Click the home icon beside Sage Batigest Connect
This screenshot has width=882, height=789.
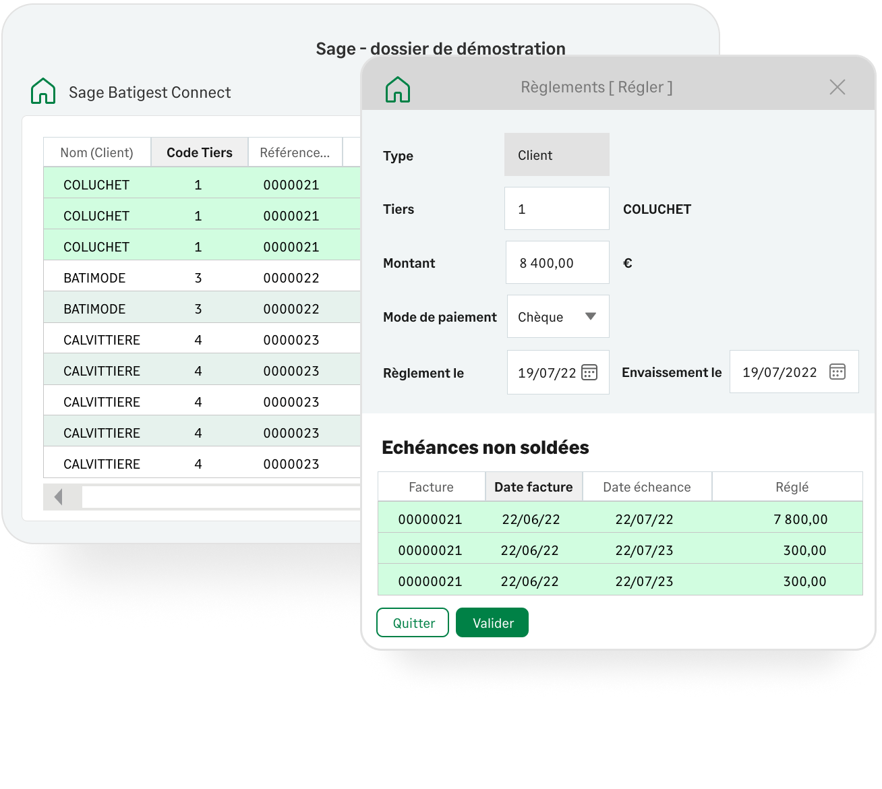[x=43, y=91]
